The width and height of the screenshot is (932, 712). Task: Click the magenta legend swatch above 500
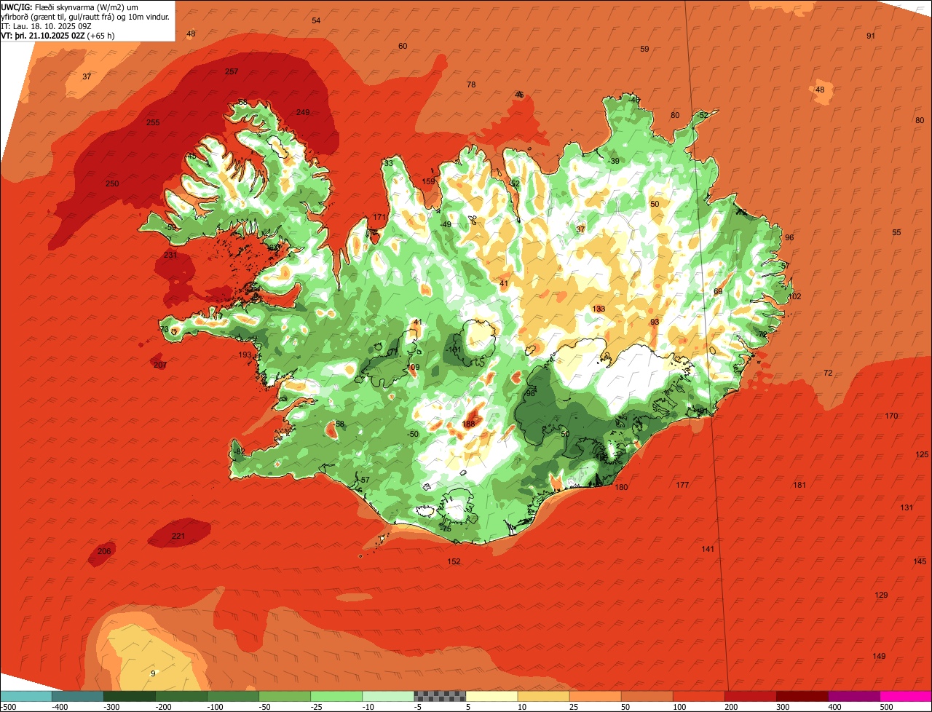tap(906, 695)
